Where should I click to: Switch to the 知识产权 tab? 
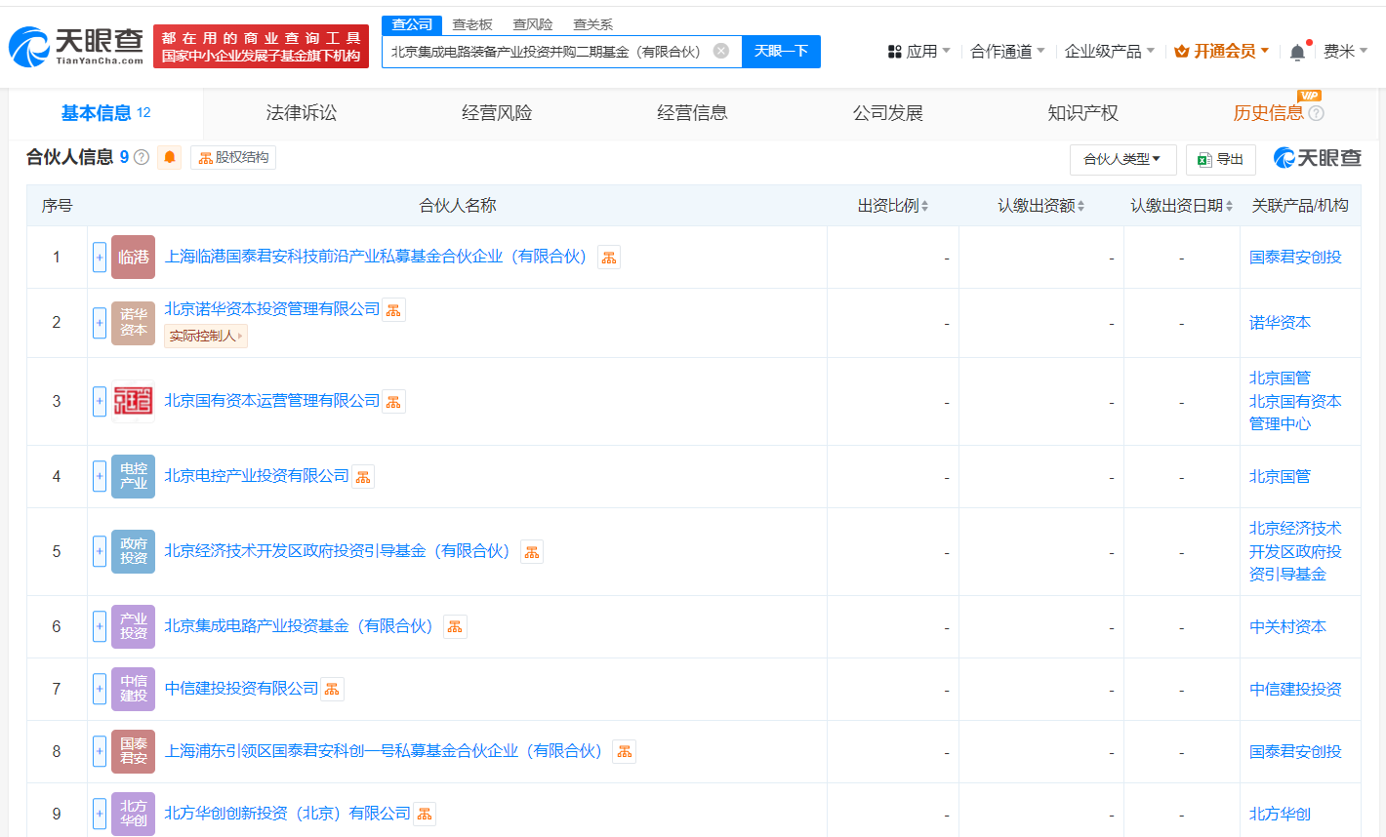tap(1082, 113)
